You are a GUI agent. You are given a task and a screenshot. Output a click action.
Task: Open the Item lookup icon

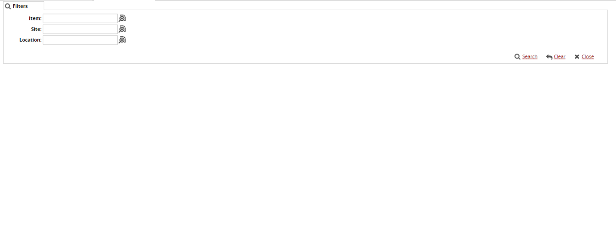[122, 18]
